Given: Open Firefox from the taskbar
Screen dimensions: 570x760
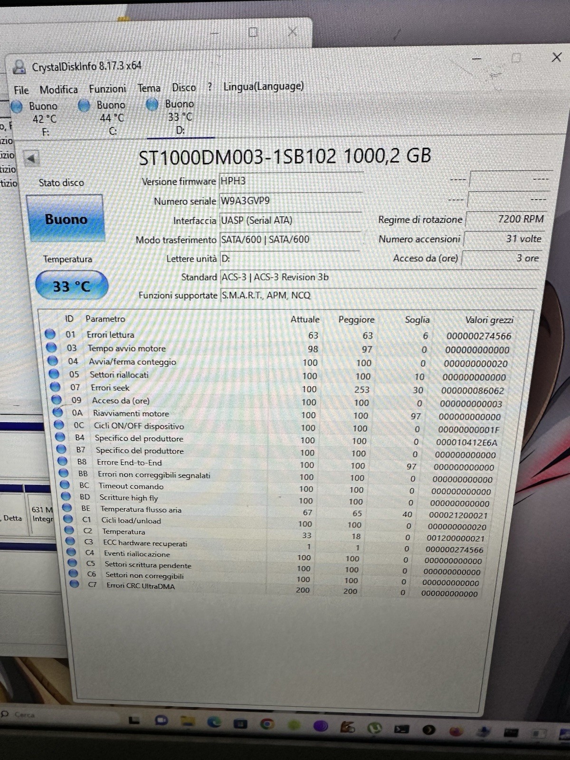Looking at the screenshot, I should click(x=456, y=731).
